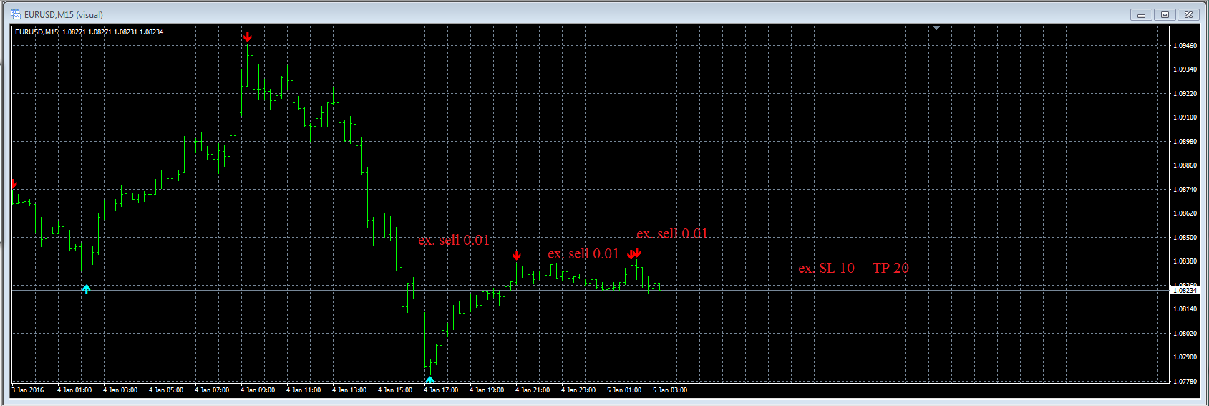Click the EURUSD,M15 OHLC header text in chart
Viewport: 1209px width, 406px height.
(x=89, y=32)
